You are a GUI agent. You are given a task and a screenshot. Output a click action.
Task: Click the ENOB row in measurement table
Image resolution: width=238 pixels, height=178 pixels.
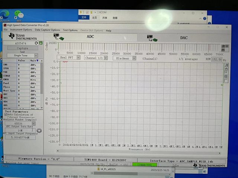[x=22, y=80]
